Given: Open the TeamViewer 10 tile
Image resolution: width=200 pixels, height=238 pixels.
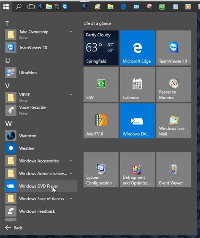Looking at the screenshot, I should coord(174,48).
